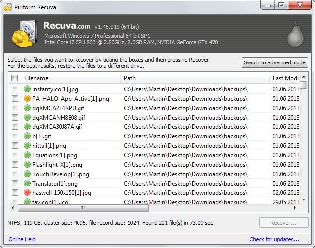
Task: Click status text 'Found 201 file(s)'
Action: click(162, 223)
